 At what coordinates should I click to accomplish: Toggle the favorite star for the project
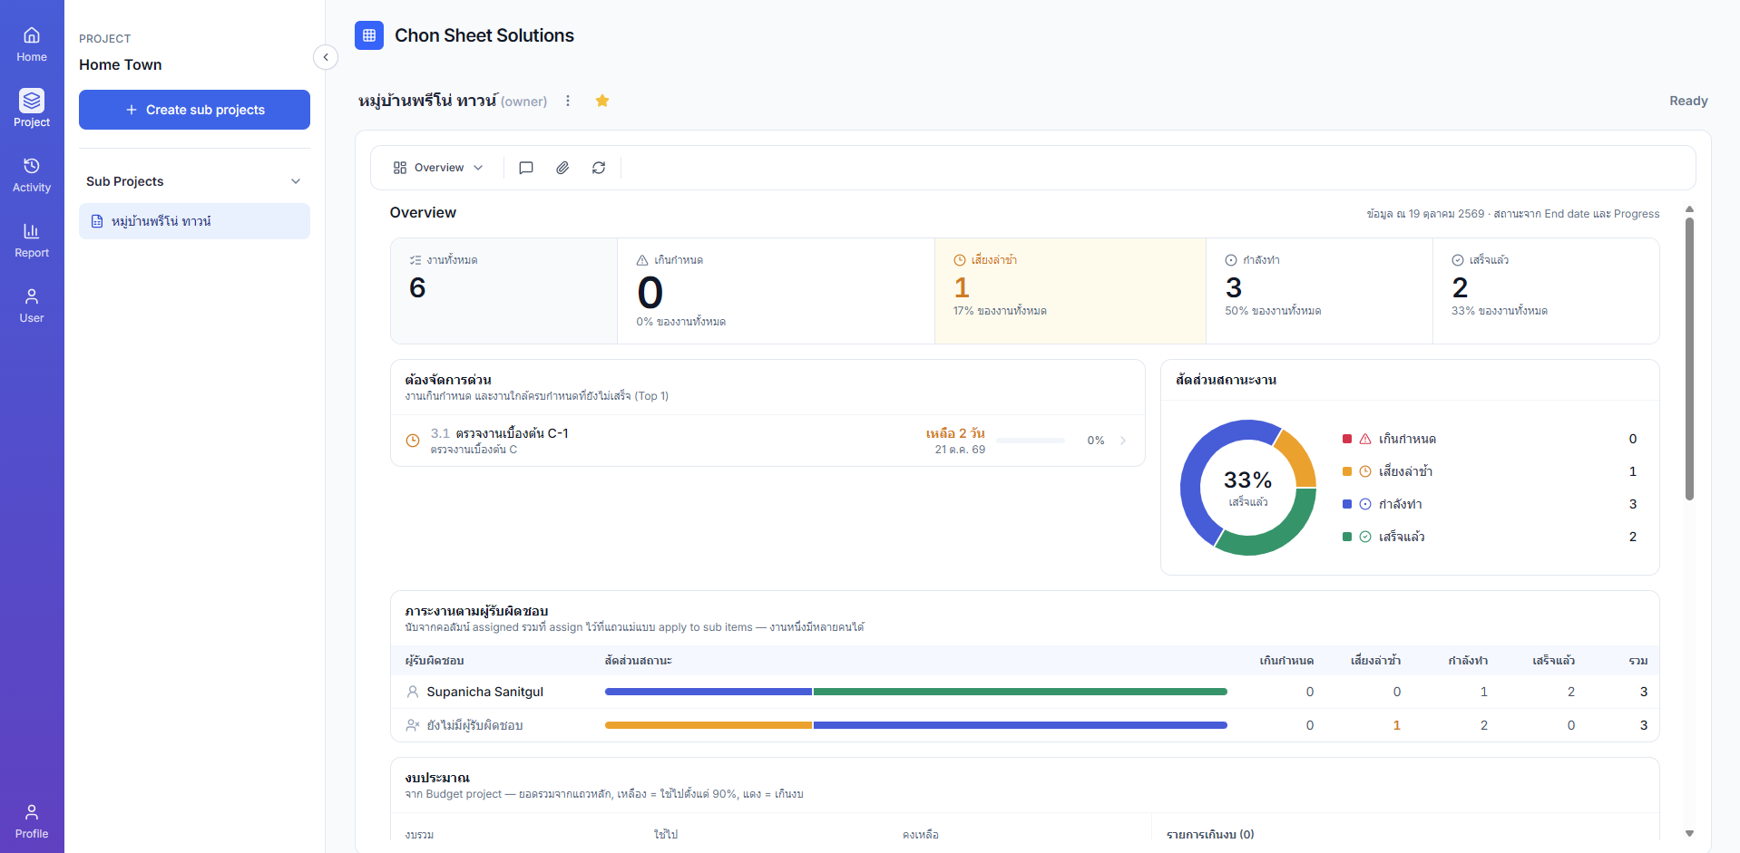click(602, 101)
